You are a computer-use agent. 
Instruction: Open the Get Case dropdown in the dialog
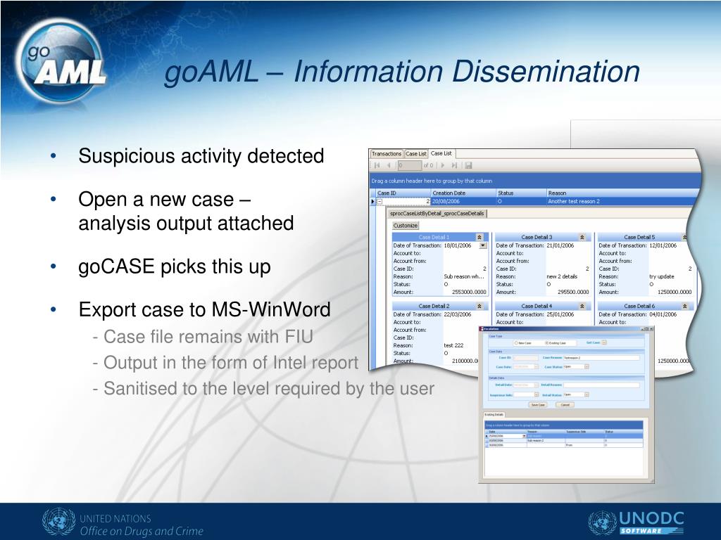[603, 342]
